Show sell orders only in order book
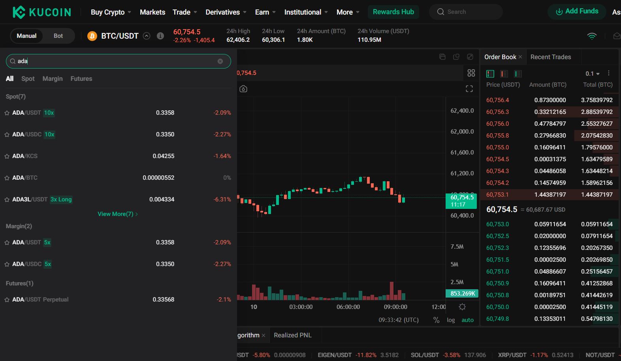This screenshot has height=361, width=621. point(504,74)
